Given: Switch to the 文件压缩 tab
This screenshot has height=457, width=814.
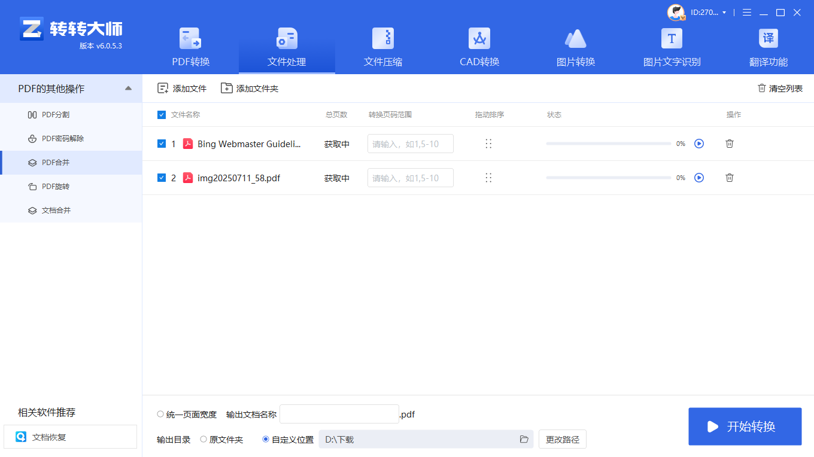Looking at the screenshot, I should (382, 48).
